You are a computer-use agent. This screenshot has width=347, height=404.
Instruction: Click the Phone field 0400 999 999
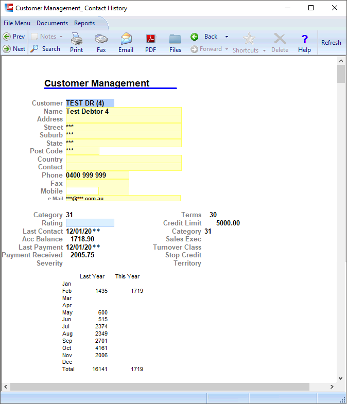click(97, 175)
